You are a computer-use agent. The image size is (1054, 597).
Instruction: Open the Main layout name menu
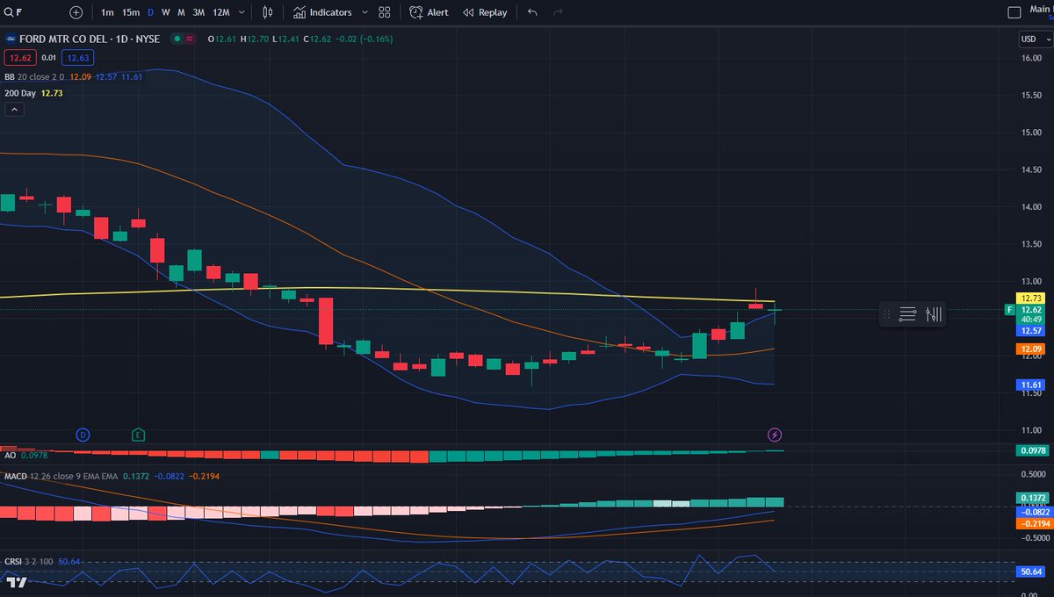(1043, 9)
